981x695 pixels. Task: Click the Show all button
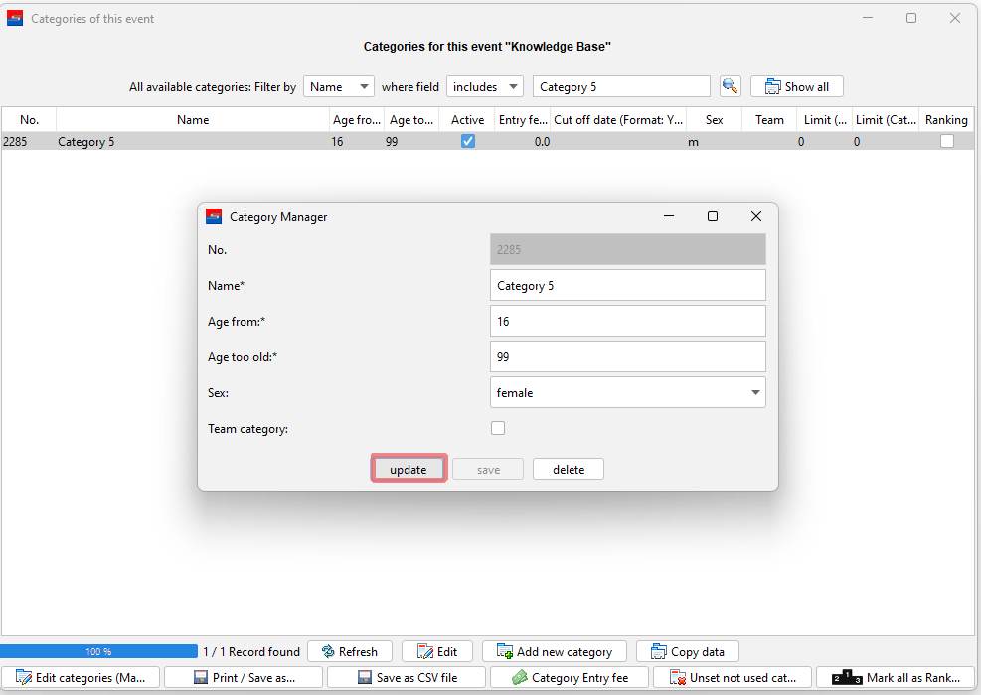coord(796,86)
